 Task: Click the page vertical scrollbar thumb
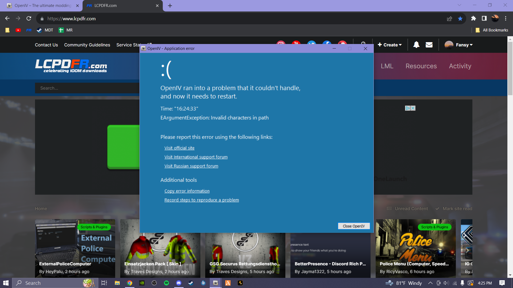510,68
